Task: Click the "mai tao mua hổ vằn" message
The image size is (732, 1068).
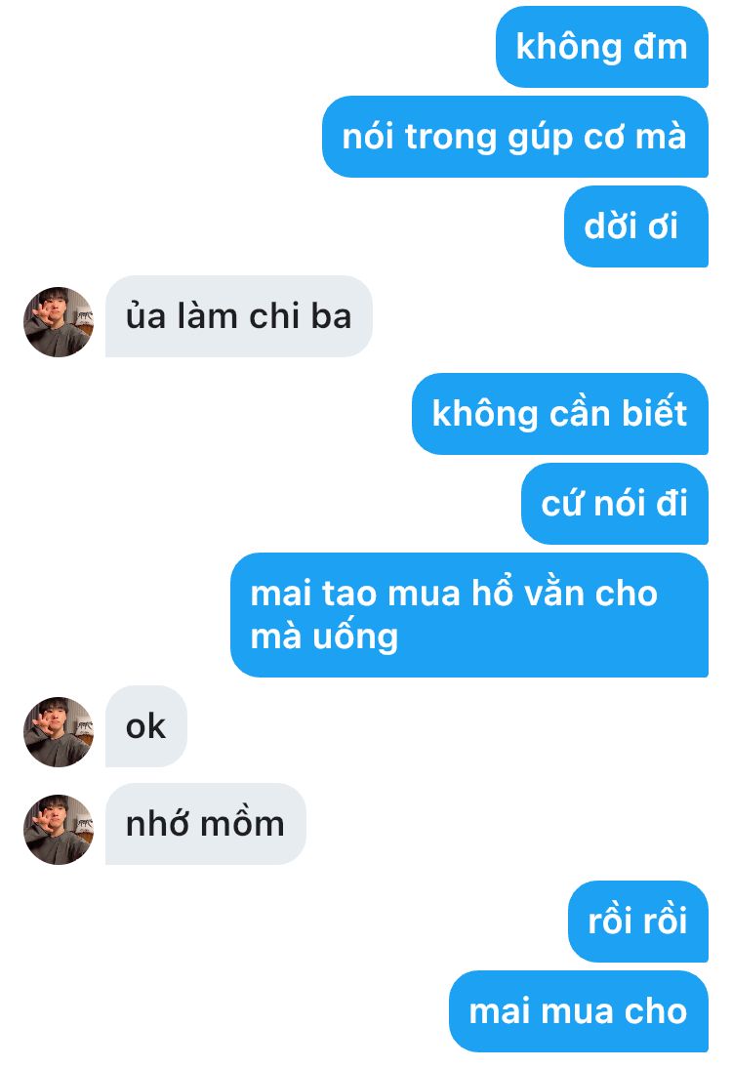Action: coord(469,615)
